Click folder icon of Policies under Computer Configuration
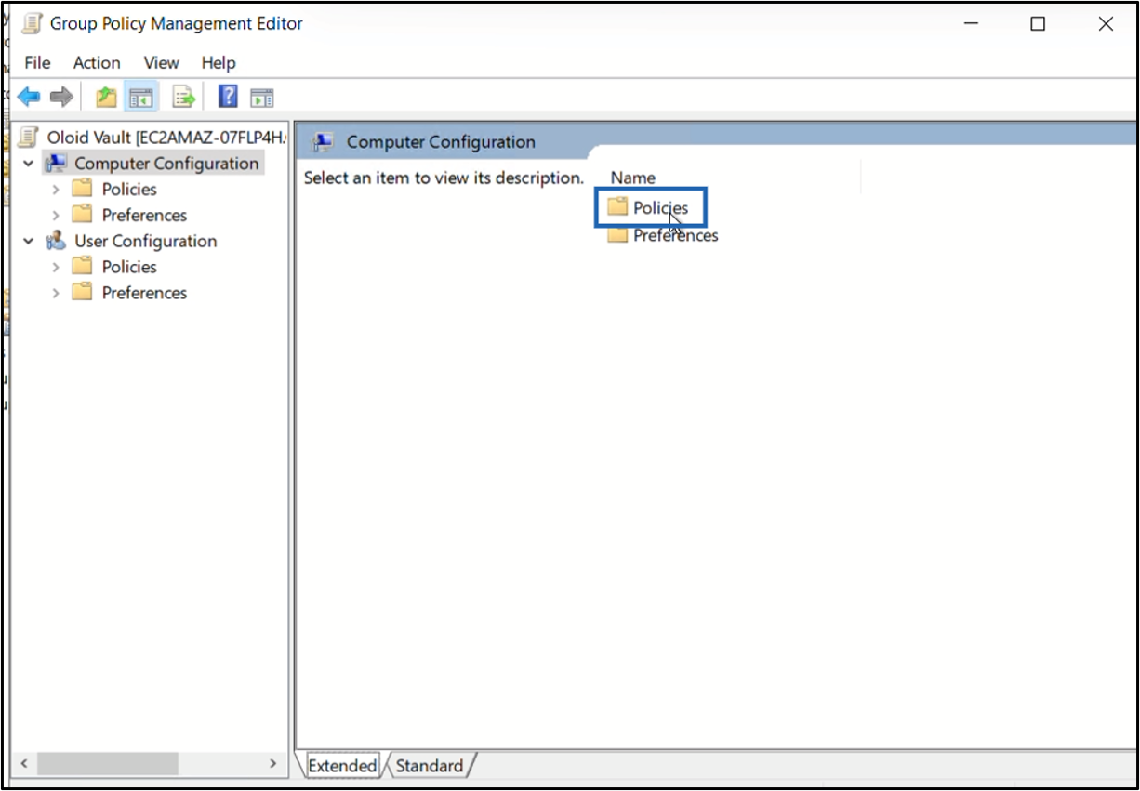Viewport: 1140px width, 791px height. pos(83,189)
